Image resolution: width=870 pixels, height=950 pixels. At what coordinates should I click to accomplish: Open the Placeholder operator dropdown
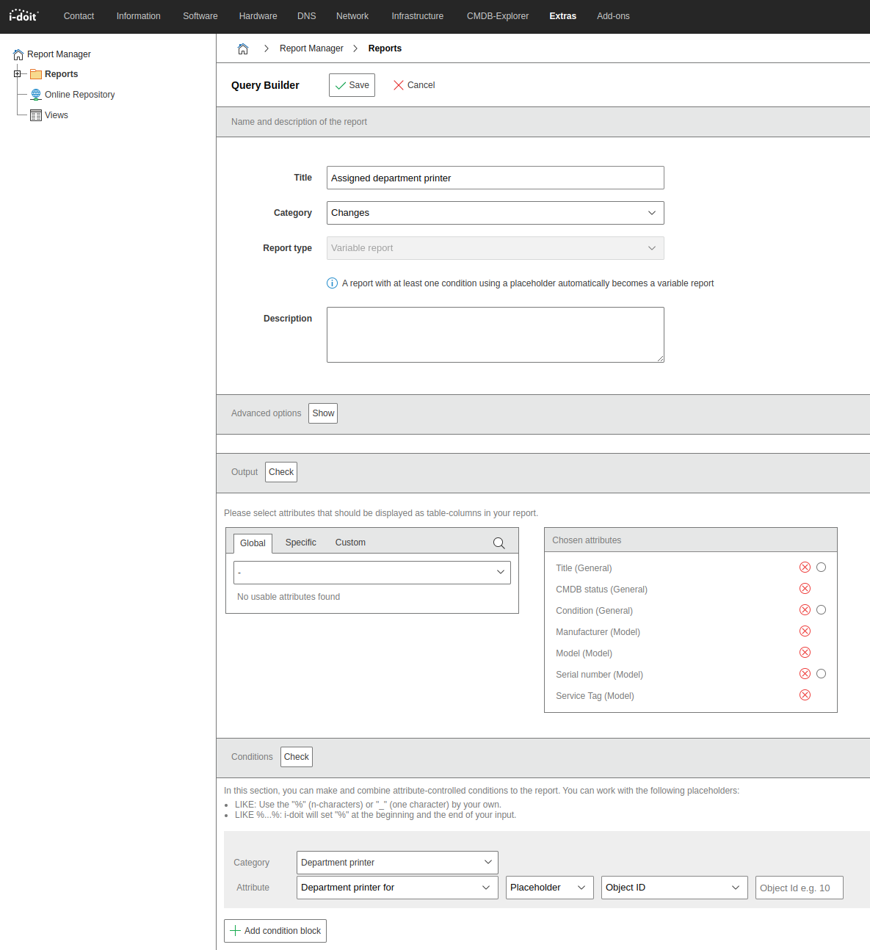point(549,888)
